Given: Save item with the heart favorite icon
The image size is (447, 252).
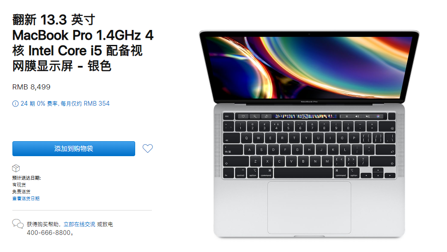Looking at the screenshot, I should point(148,148).
